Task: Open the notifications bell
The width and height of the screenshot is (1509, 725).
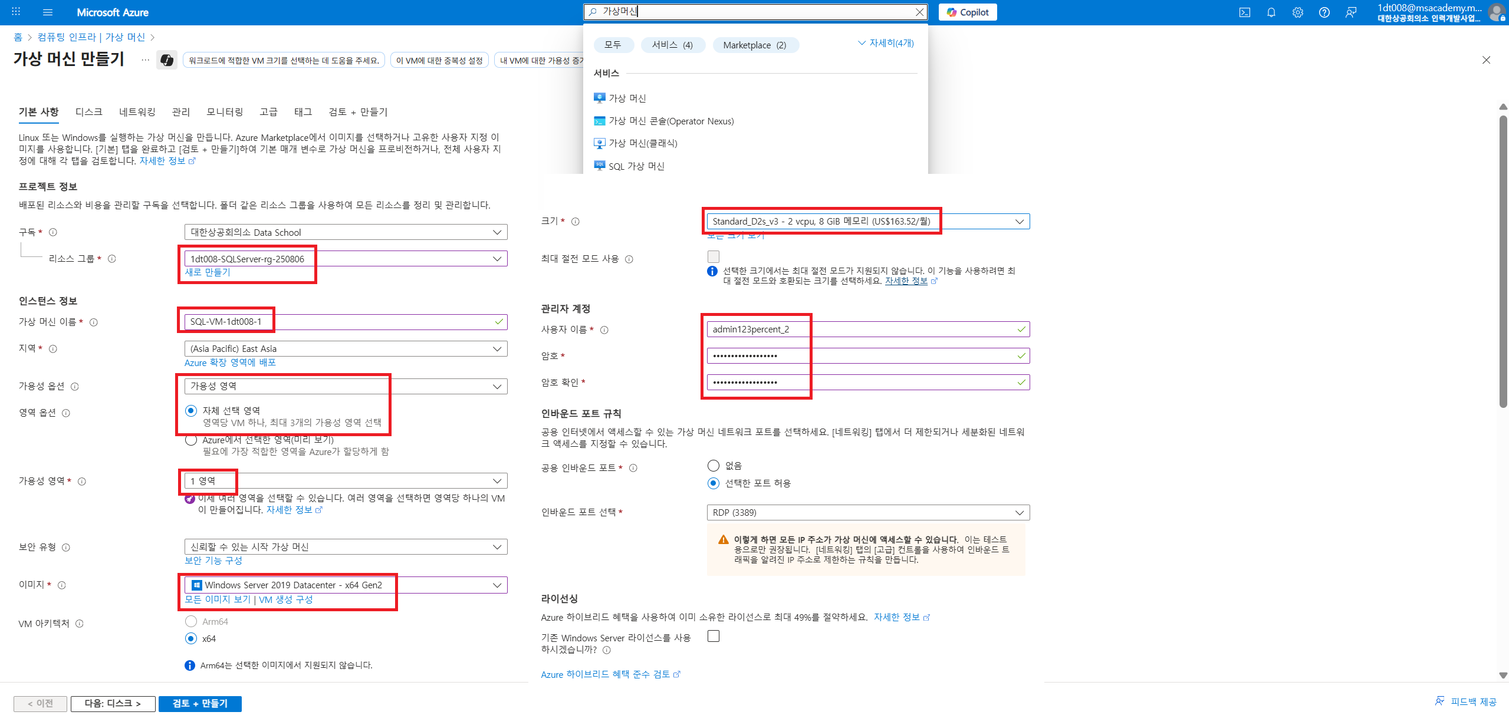Action: pos(1271,12)
